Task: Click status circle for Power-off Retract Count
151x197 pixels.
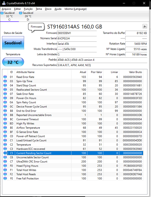Action: (x=5, y=136)
